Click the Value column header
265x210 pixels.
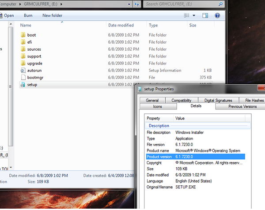209,118
